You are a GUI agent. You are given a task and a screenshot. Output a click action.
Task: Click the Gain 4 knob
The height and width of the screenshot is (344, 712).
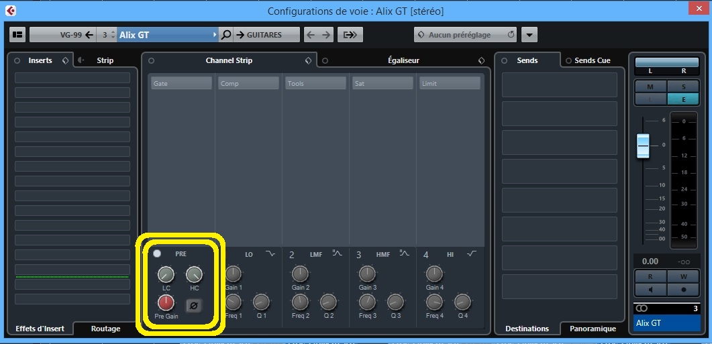pos(435,274)
